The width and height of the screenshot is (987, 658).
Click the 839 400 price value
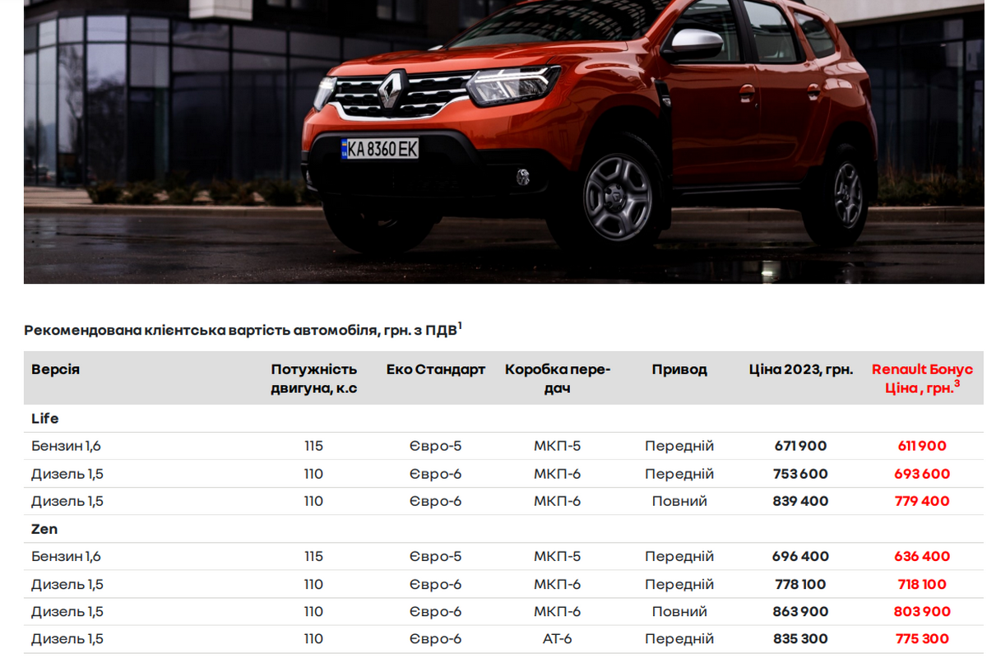tap(800, 501)
